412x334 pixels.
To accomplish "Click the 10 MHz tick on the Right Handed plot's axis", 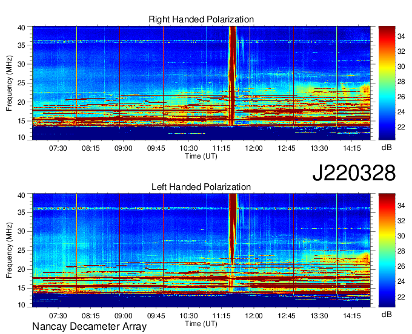I will (21, 137).
